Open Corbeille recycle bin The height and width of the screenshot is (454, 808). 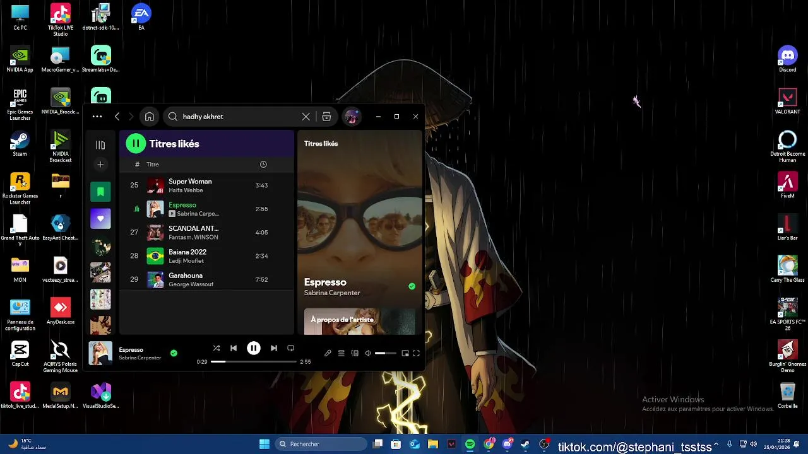[x=788, y=395]
